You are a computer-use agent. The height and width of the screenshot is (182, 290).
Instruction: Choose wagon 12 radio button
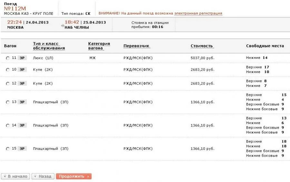(x=8, y=84)
